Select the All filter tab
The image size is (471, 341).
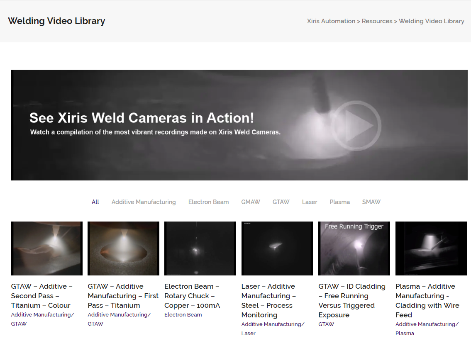(95, 202)
